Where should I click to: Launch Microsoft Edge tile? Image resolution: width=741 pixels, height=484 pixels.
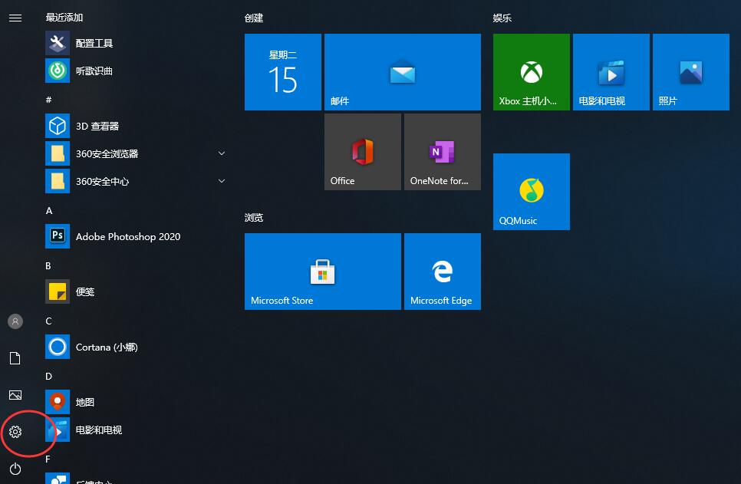click(x=442, y=272)
